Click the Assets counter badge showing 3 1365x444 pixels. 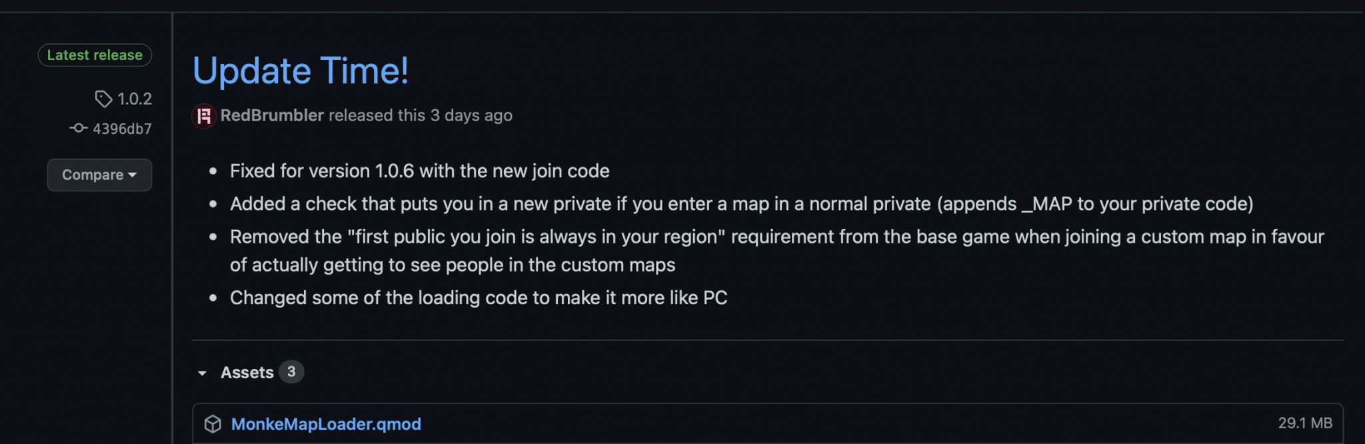291,372
